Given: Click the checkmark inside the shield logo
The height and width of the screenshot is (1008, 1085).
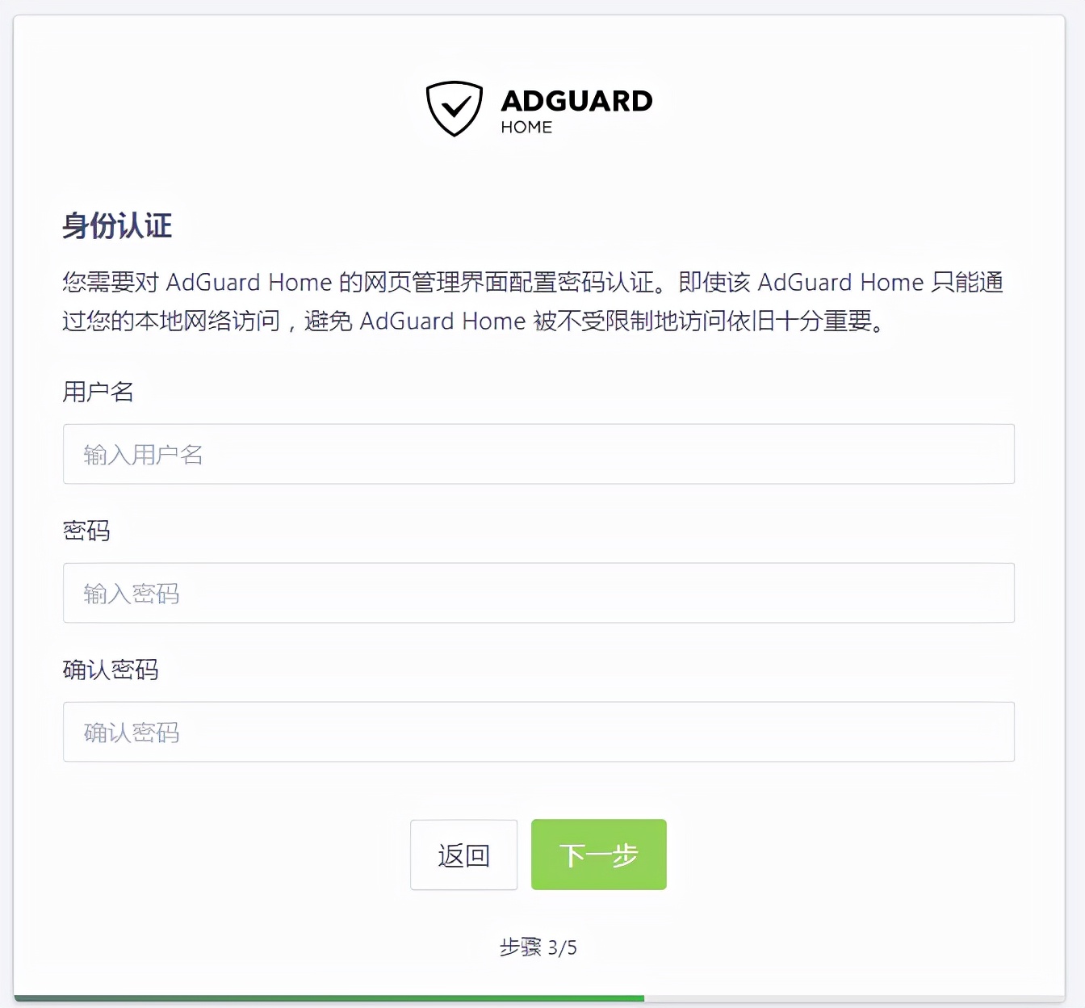Looking at the screenshot, I should pos(456,107).
